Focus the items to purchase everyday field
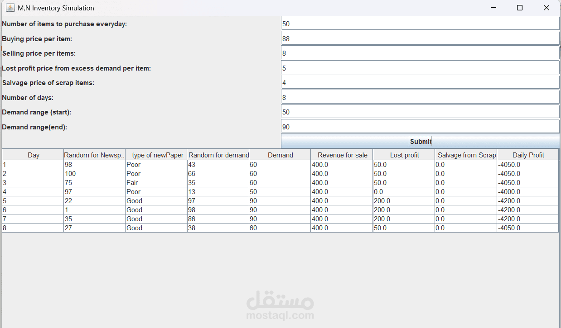Screen dimensions: 561x328 pos(421,24)
